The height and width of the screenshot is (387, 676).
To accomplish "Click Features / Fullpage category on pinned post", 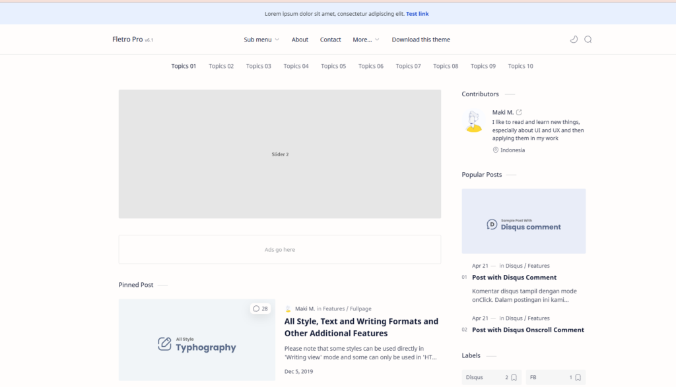I will point(347,309).
